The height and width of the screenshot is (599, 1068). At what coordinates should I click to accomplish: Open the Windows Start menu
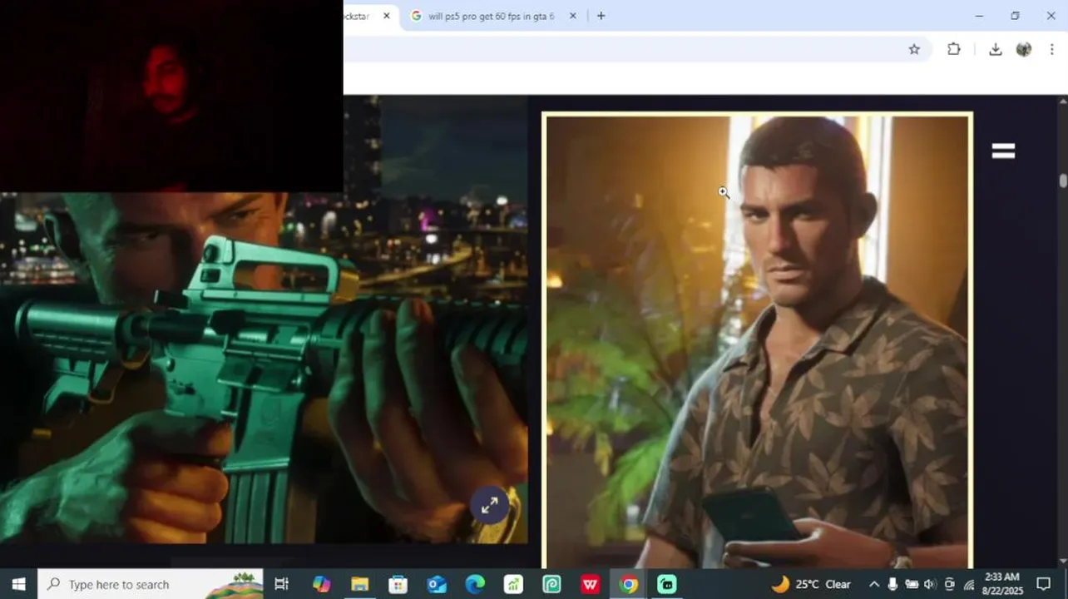18,584
